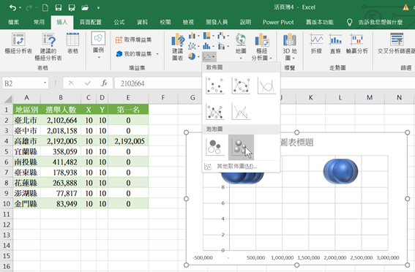Click More Scatter Charts (其他散佈圖)
The height and width of the screenshot is (272, 415).
pyautogui.click(x=241, y=167)
